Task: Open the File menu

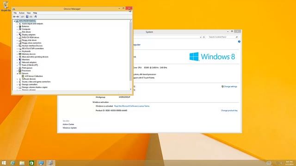Action: point(15,13)
